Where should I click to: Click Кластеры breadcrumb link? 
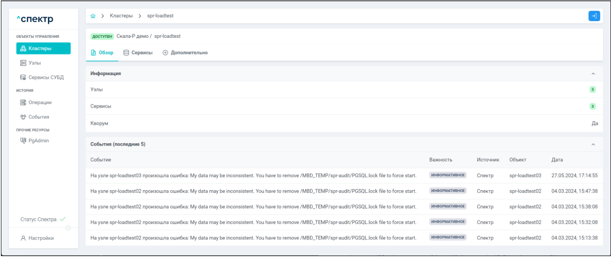click(120, 16)
